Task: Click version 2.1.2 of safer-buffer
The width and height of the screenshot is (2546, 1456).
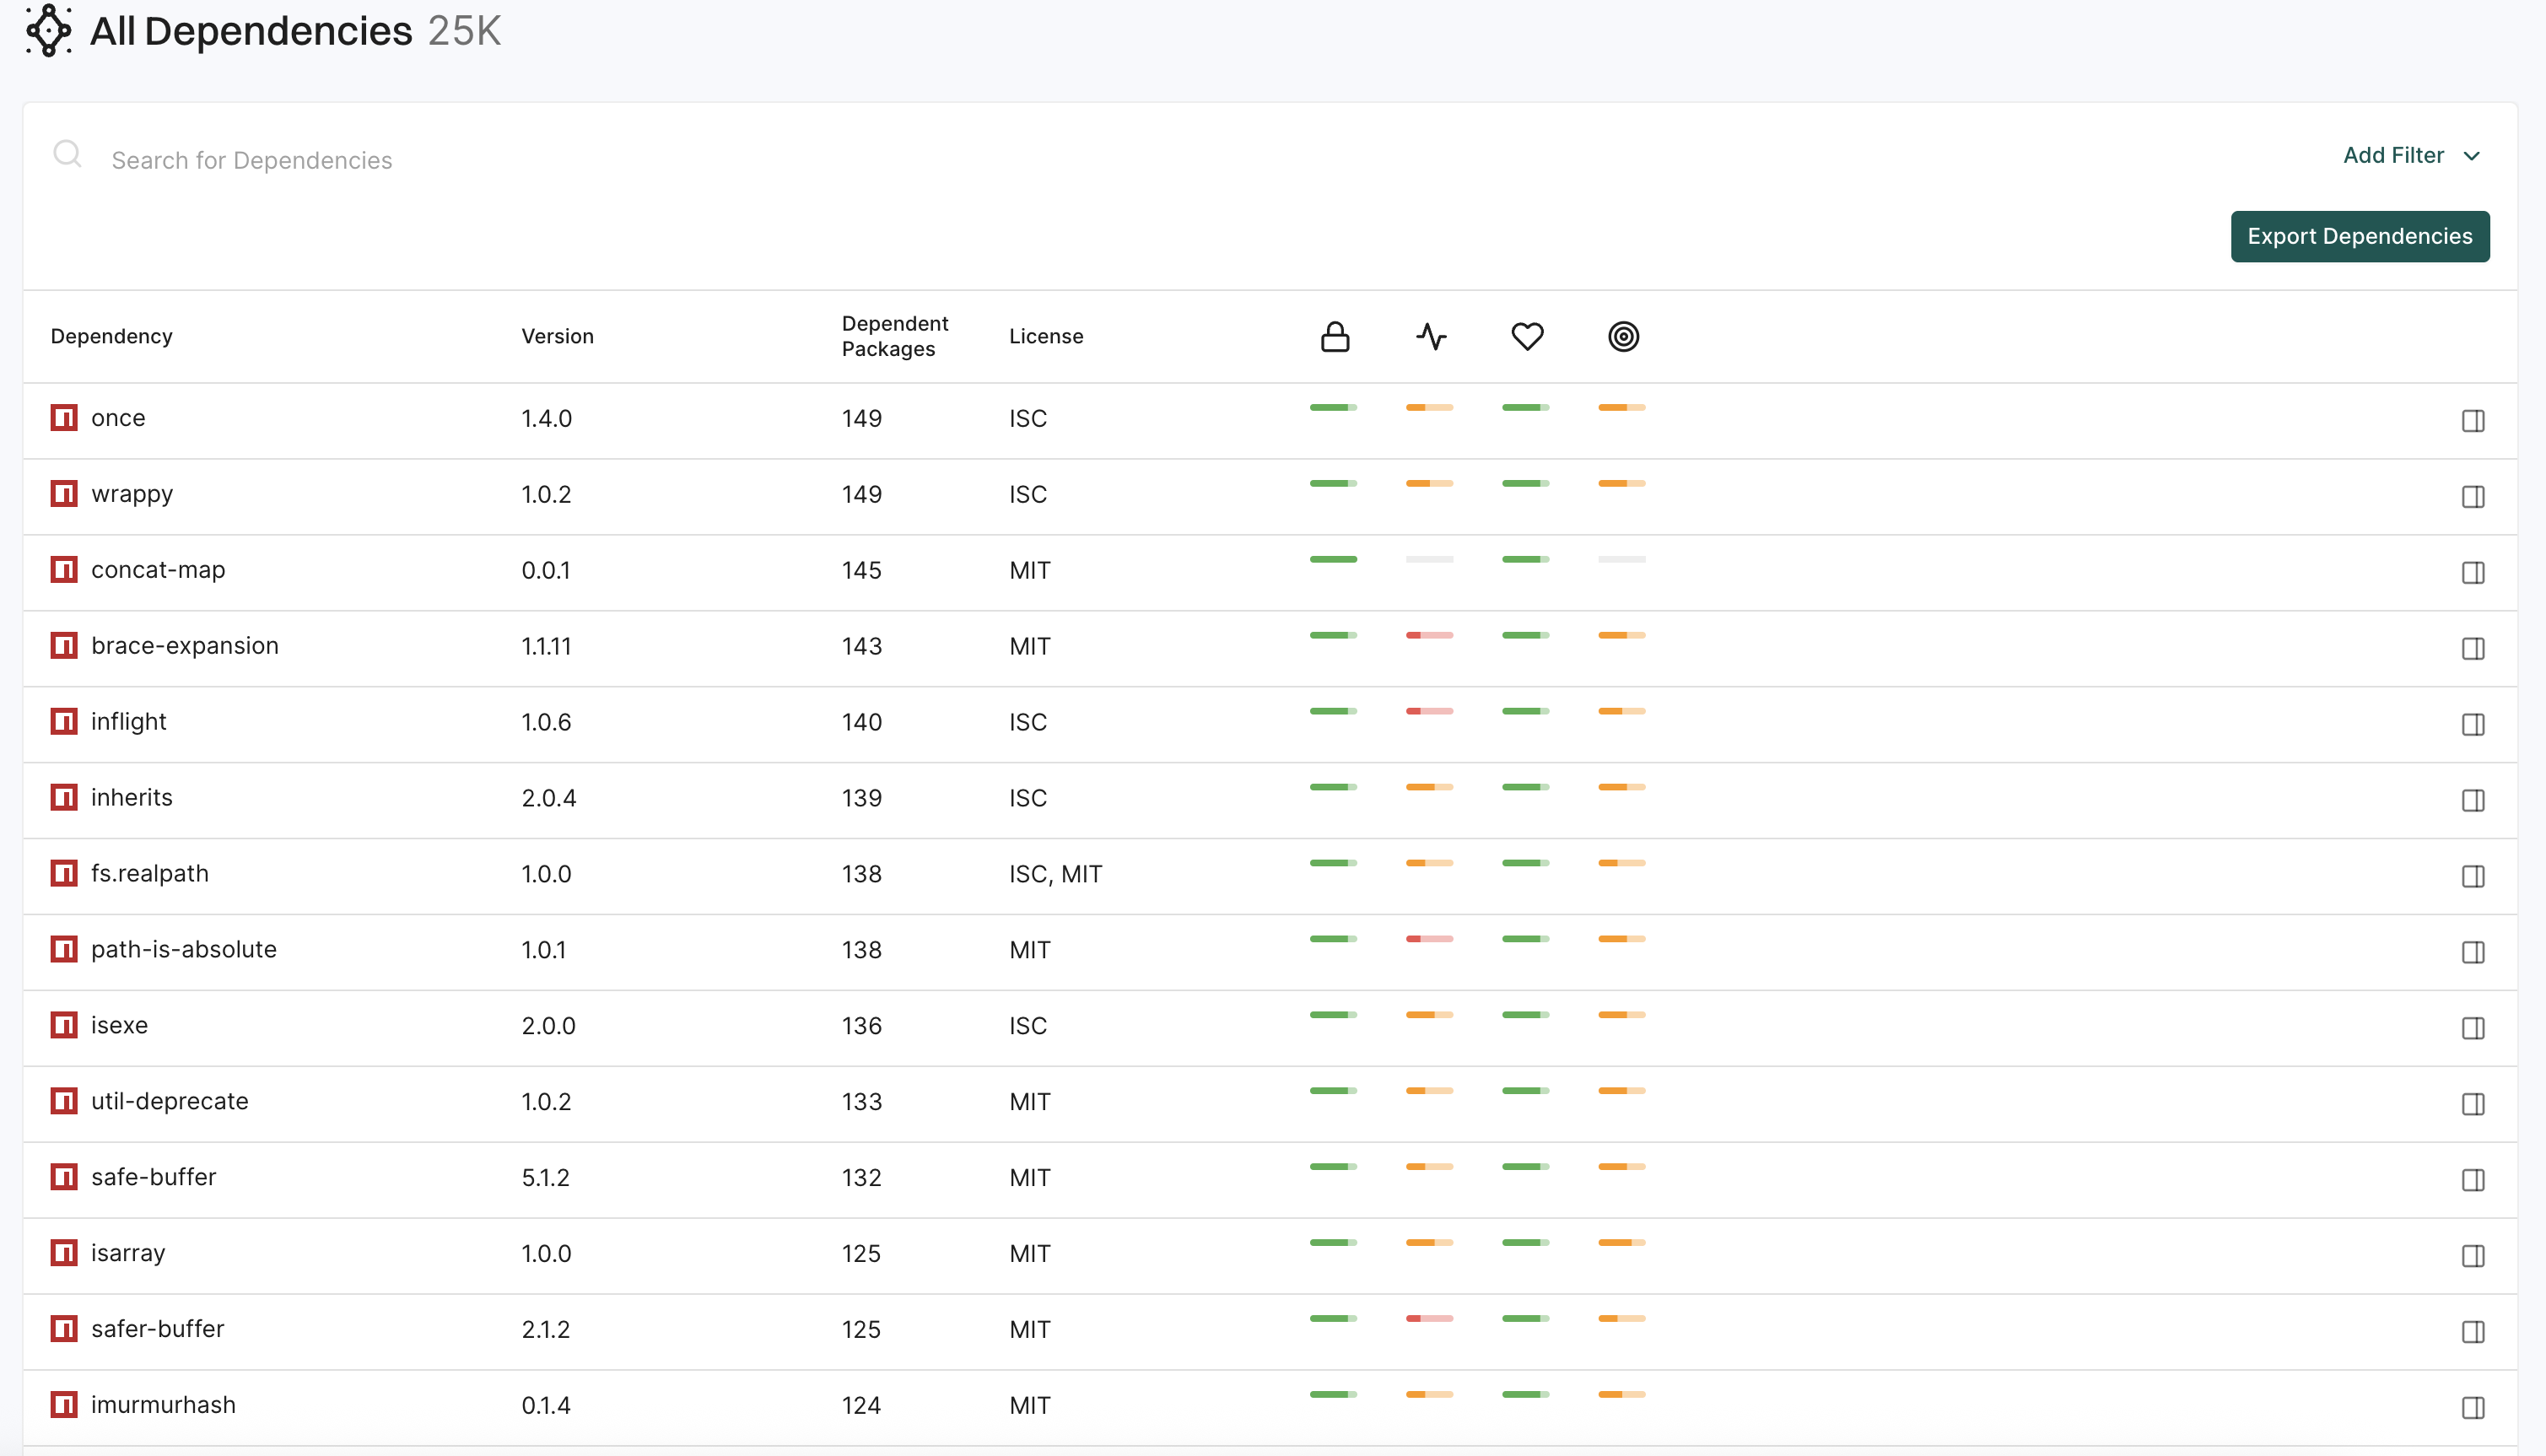Action: [x=545, y=1329]
